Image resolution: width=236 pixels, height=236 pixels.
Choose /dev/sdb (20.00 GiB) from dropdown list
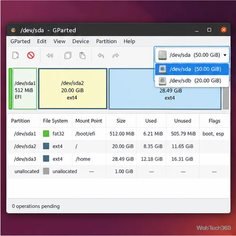[x=192, y=81]
